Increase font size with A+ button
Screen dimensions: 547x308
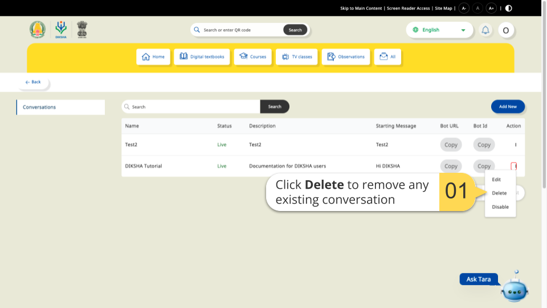click(491, 8)
